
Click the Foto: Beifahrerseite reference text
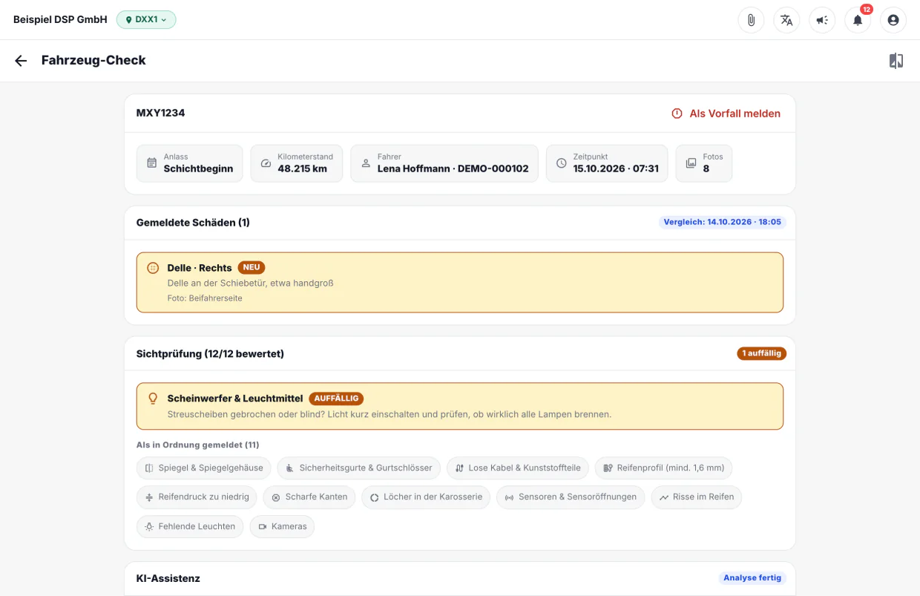(x=205, y=298)
